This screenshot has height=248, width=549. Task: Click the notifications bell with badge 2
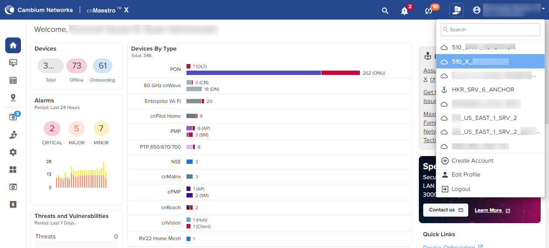pyautogui.click(x=404, y=10)
